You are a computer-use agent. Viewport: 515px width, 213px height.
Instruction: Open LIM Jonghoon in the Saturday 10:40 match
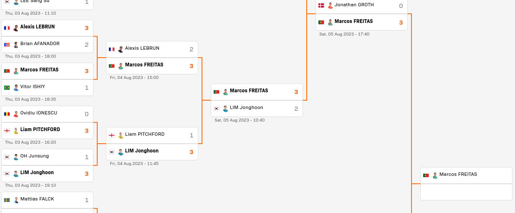(x=246, y=108)
